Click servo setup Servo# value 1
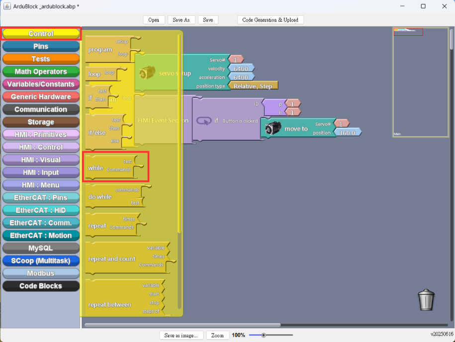Viewport: 455px width, 342px height. (x=236, y=60)
